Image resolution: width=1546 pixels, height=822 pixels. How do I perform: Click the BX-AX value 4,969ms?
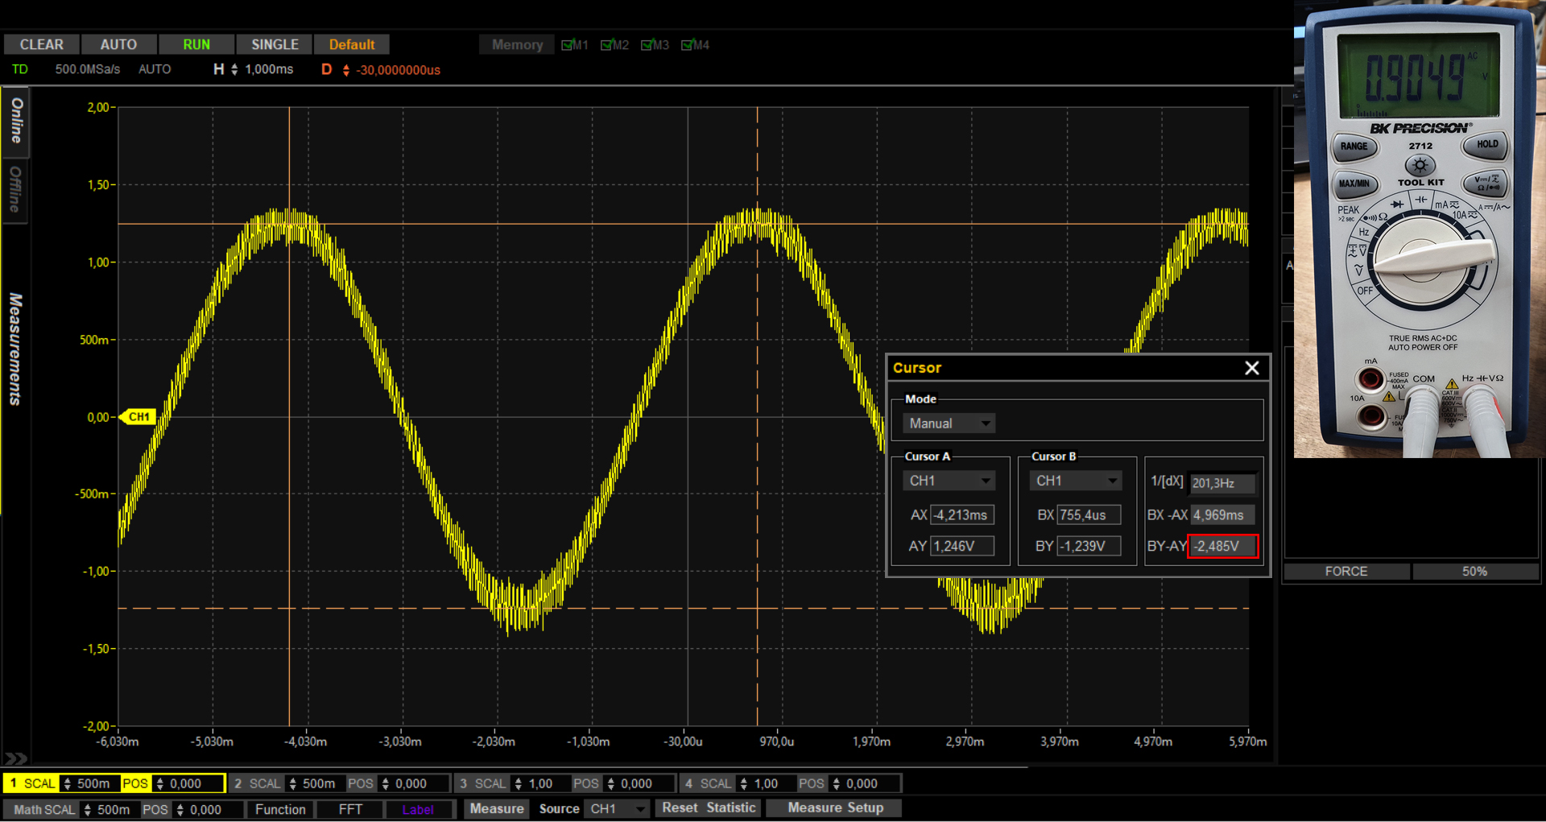(x=1222, y=515)
